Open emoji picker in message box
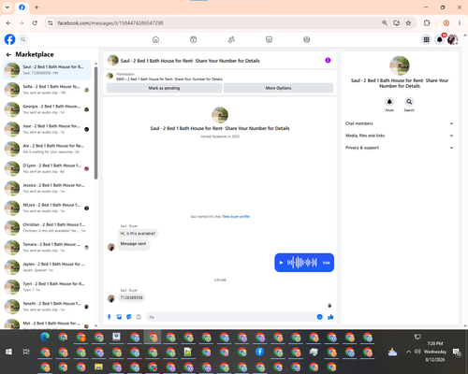Screen dimensions: 468x374 (319, 317)
